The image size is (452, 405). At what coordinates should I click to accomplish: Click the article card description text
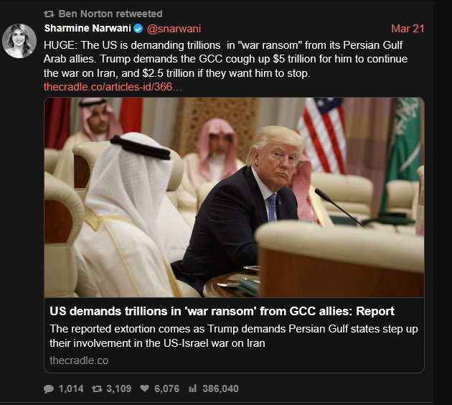234,336
